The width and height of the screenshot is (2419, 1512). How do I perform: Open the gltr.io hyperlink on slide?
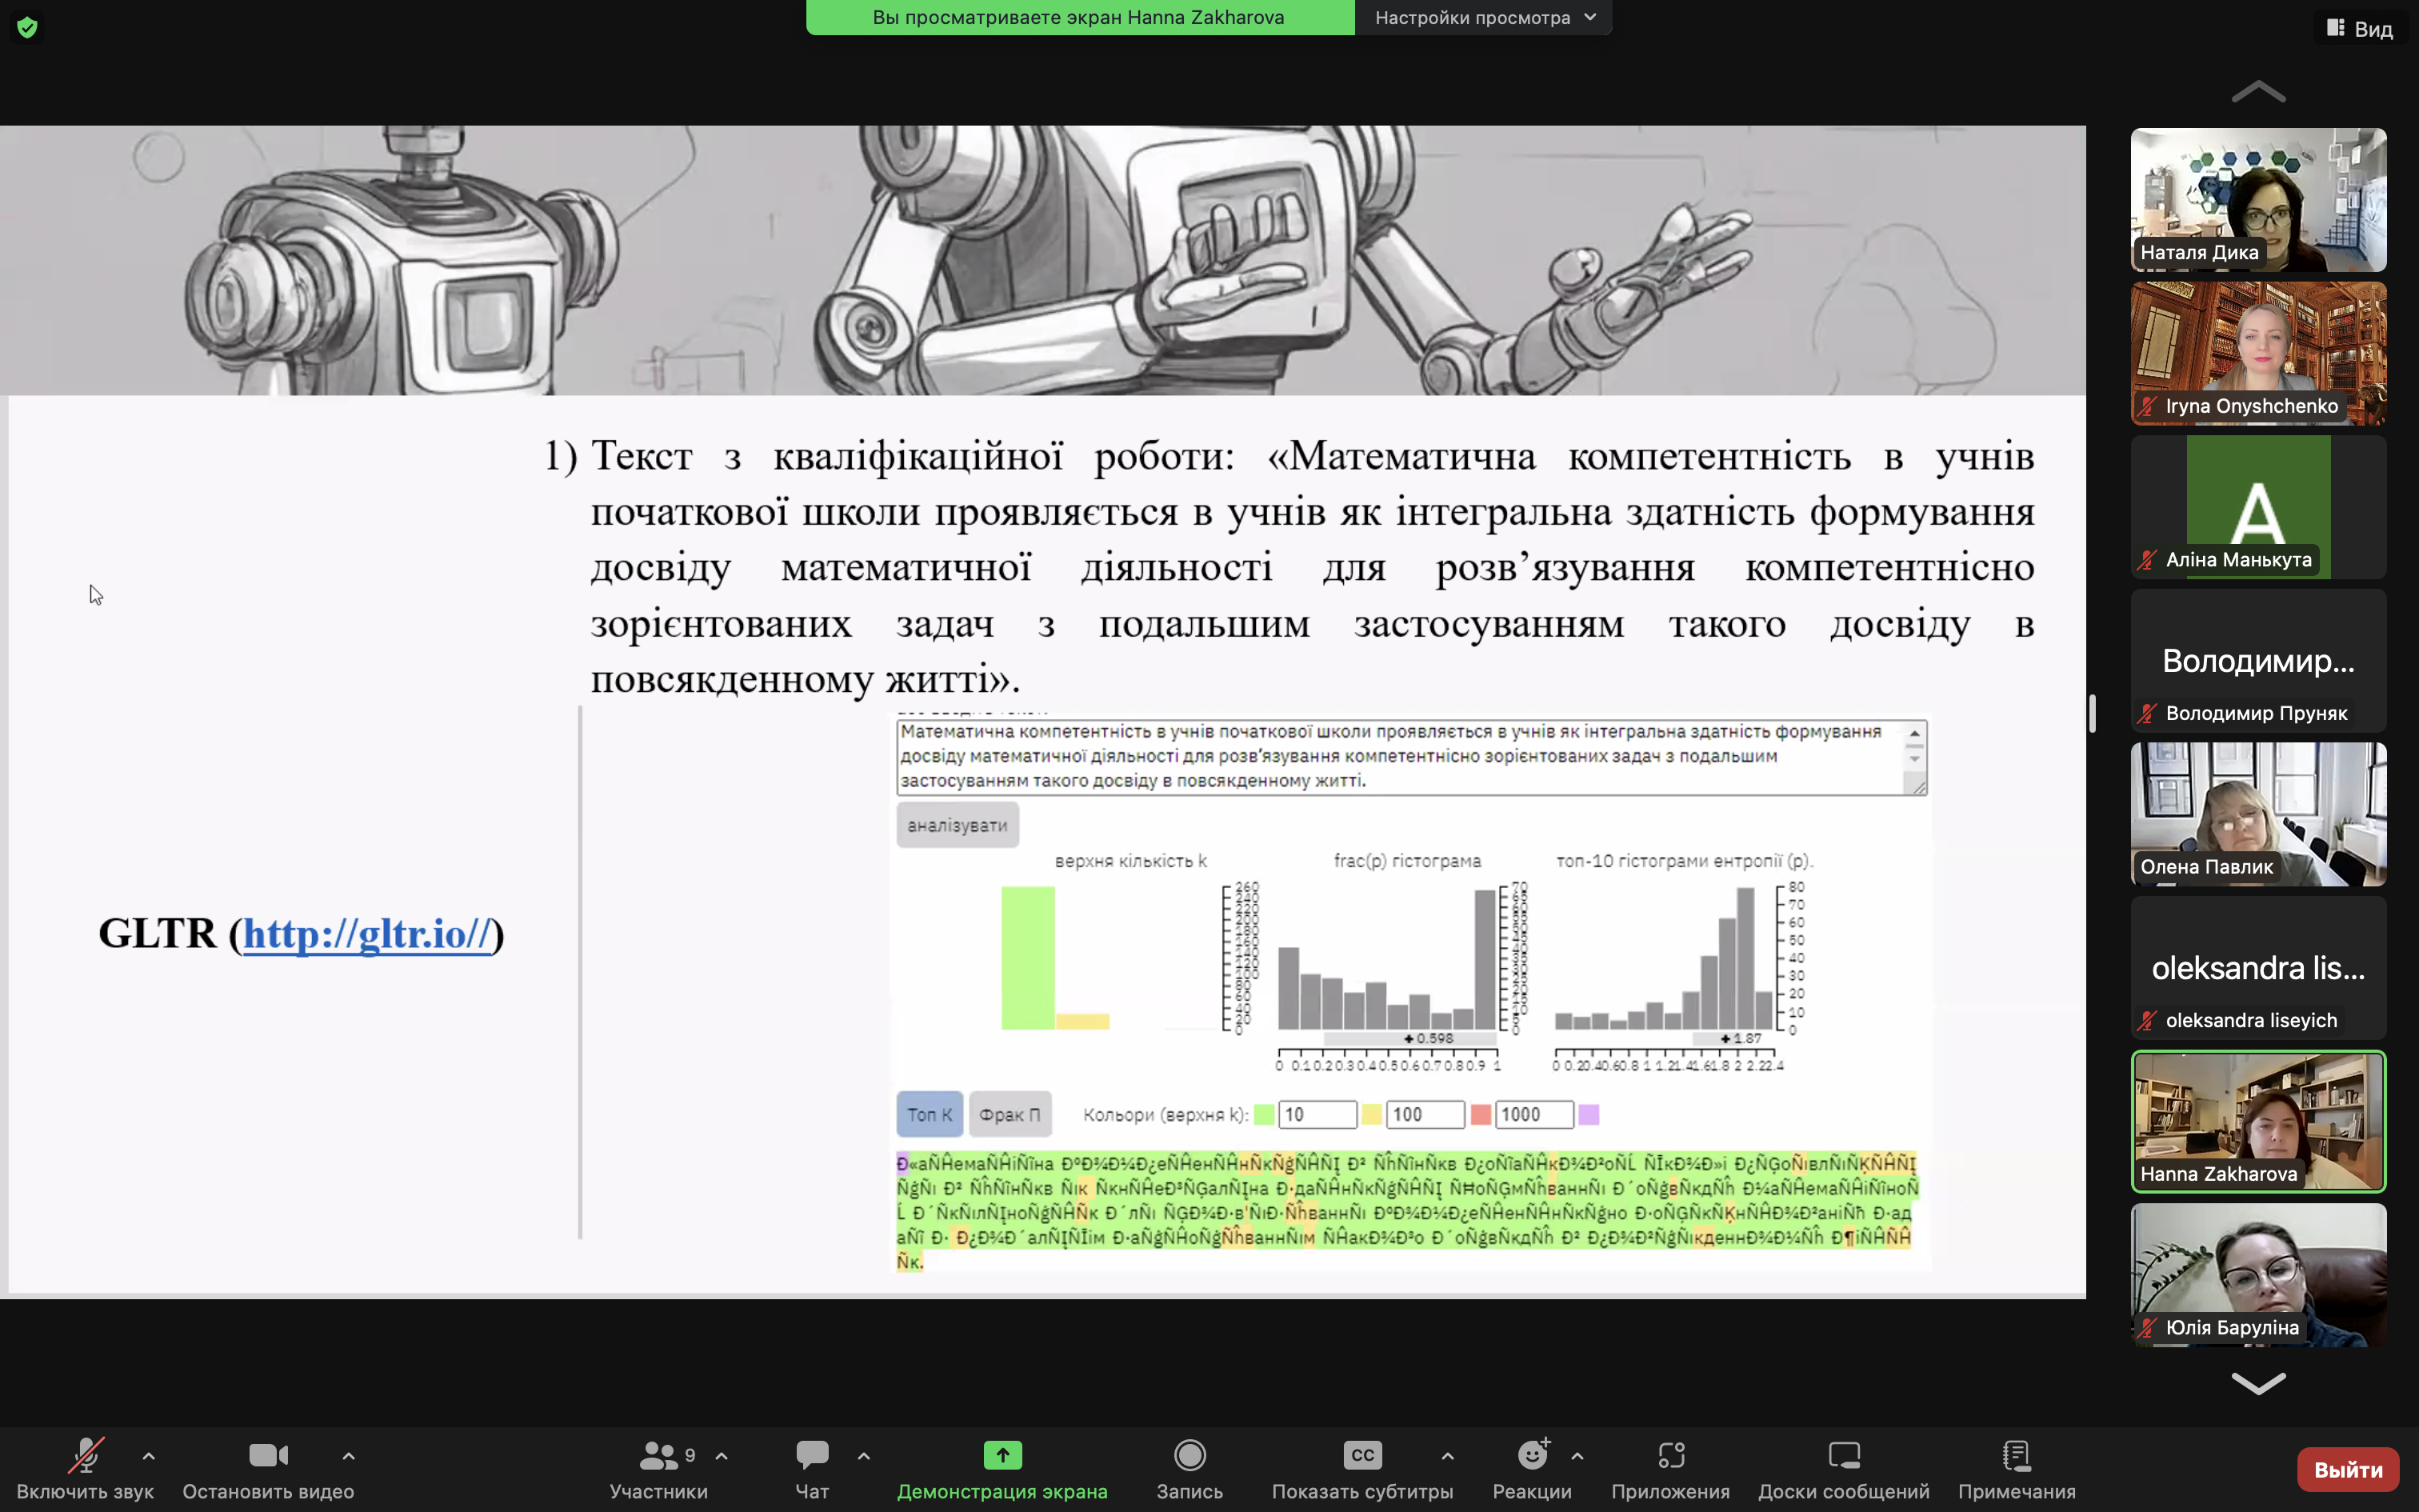[x=368, y=934]
